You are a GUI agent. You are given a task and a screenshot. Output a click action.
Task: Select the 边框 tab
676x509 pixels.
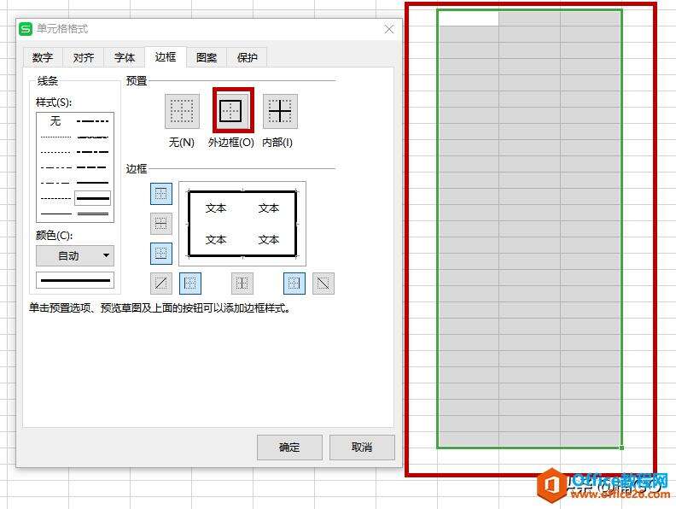click(166, 57)
